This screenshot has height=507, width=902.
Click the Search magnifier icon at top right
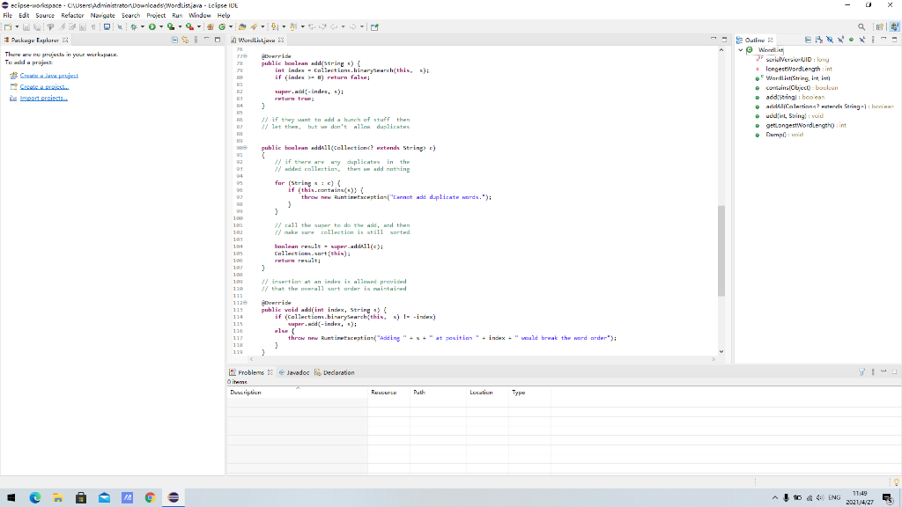tap(861, 26)
